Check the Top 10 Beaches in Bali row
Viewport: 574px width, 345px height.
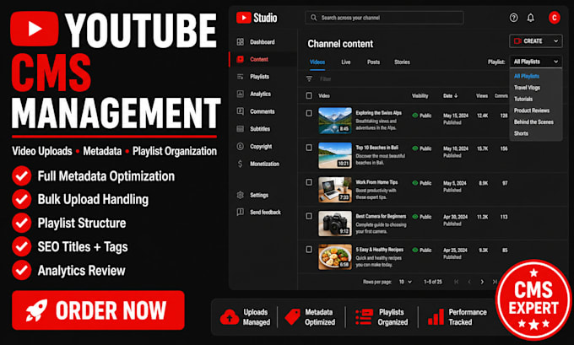[x=309, y=148]
